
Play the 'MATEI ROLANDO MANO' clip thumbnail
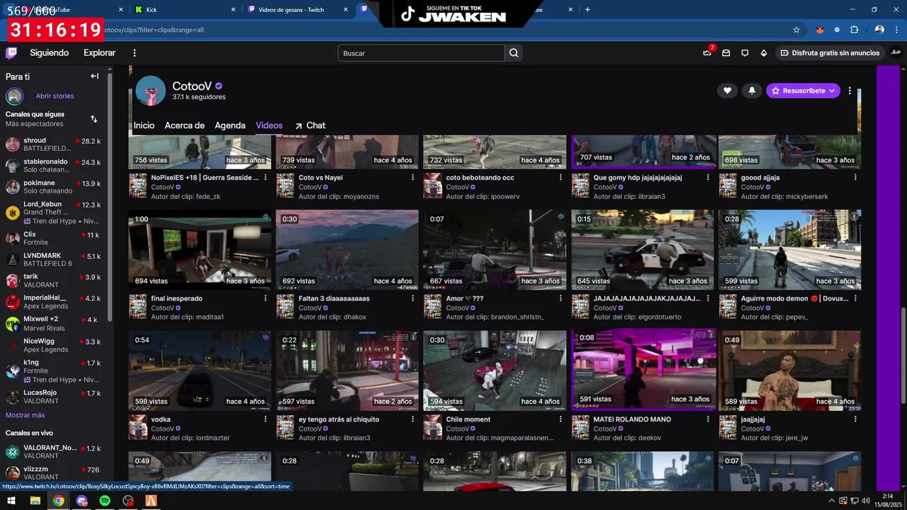point(643,369)
